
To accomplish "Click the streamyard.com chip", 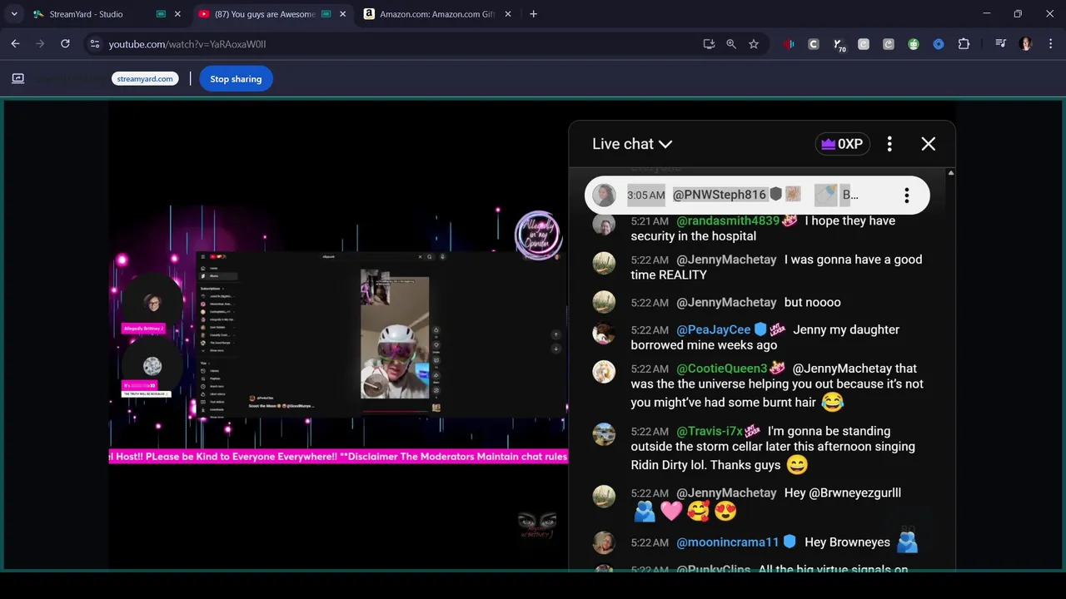I will pyautogui.click(x=145, y=79).
